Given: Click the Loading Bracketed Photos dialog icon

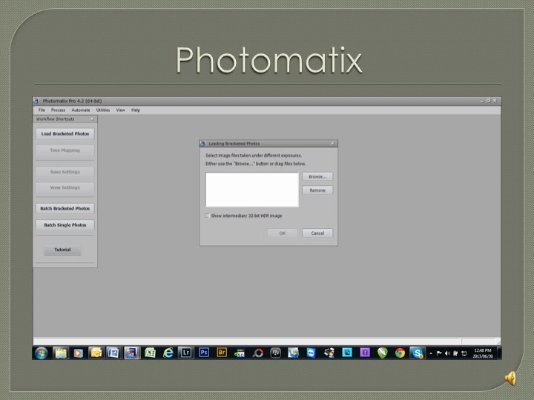Looking at the screenshot, I should pos(202,144).
